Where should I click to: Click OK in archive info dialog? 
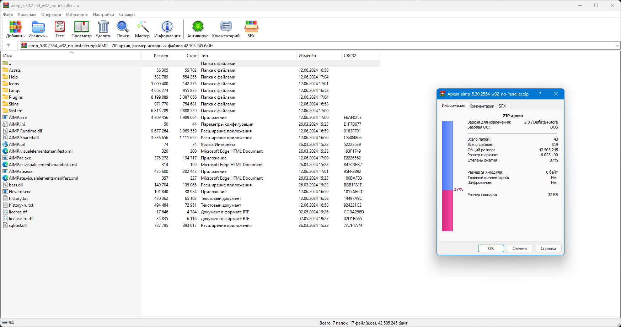[491, 249]
